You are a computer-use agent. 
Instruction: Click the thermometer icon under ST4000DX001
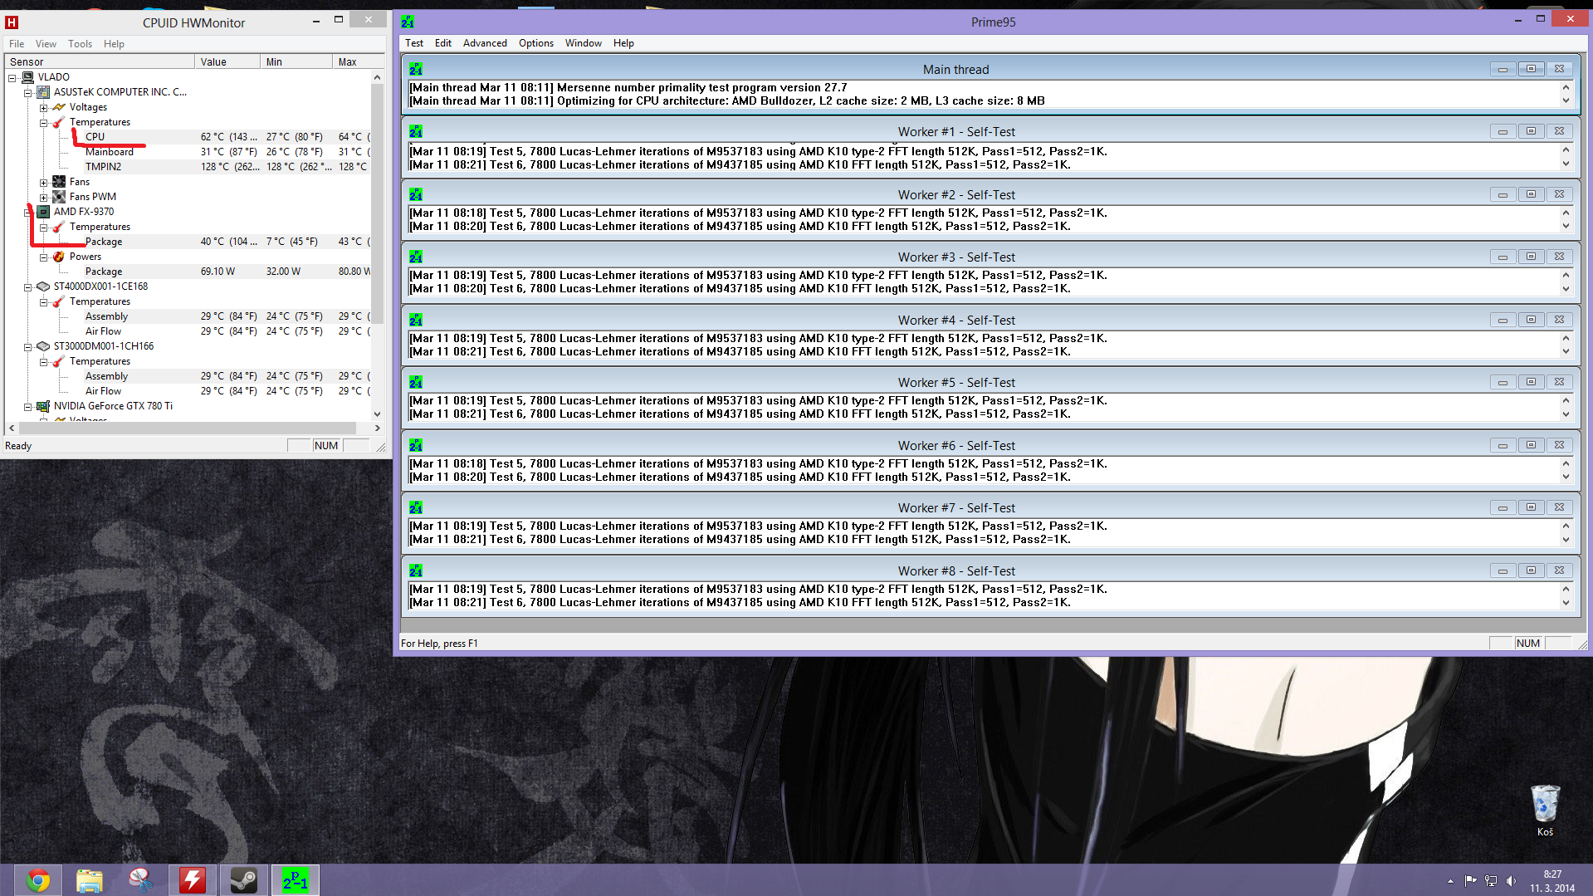click(x=59, y=301)
